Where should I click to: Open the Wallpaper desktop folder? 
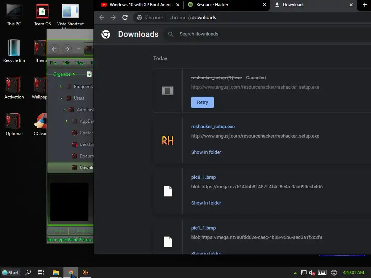(40, 88)
